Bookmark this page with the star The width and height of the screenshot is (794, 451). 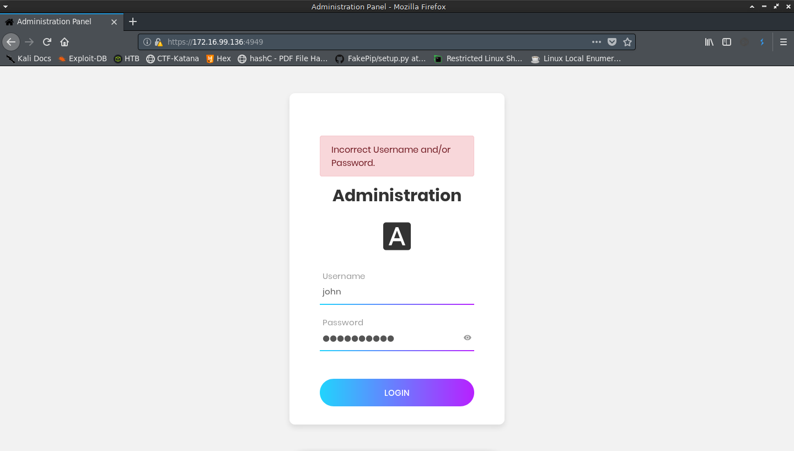pos(627,42)
